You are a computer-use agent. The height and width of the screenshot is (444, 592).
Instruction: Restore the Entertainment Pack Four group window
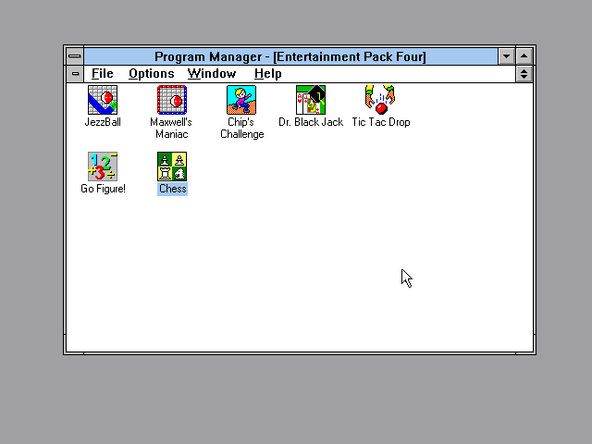tap(524, 74)
